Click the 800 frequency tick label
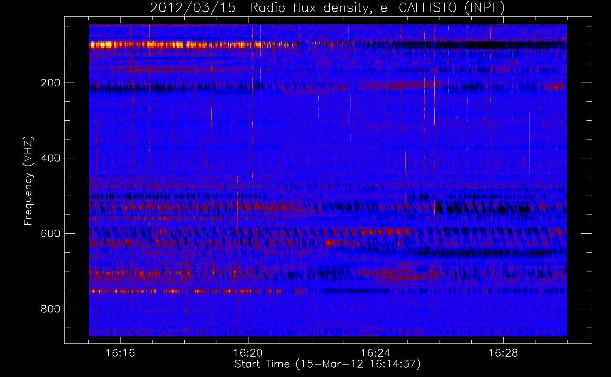The width and height of the screenshot is (611, 377). coord(51,309)
